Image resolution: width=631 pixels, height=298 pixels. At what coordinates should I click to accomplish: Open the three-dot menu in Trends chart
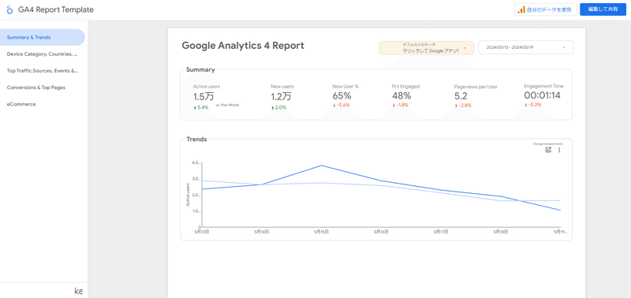(x=559, y=150)
